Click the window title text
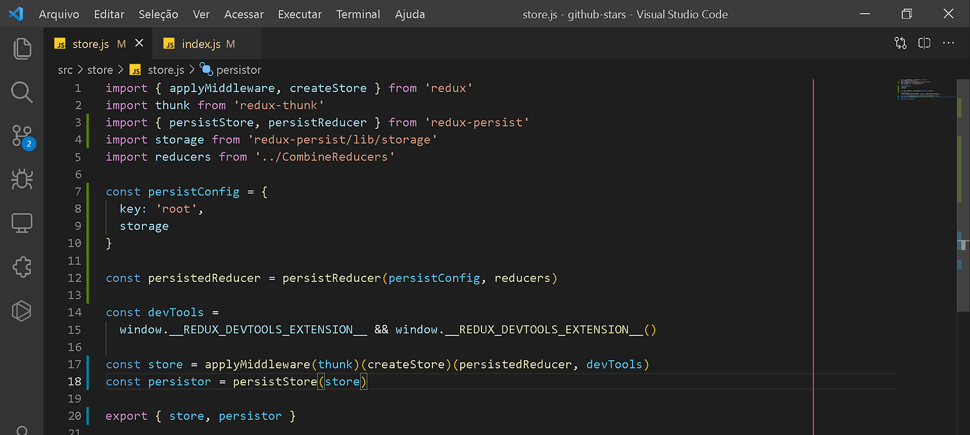 pos(625,14)
